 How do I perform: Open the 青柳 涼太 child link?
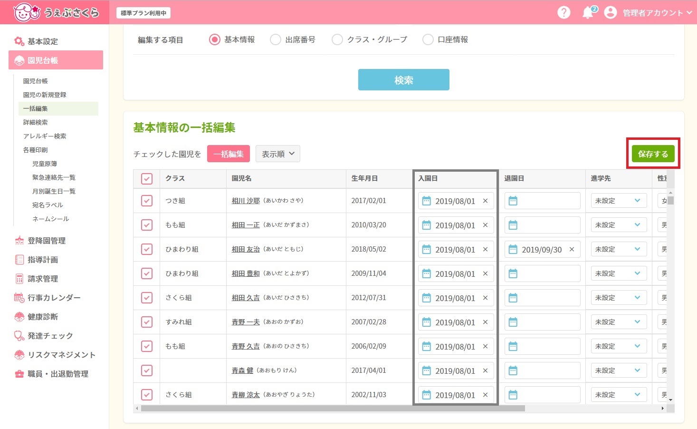[246, 395]
